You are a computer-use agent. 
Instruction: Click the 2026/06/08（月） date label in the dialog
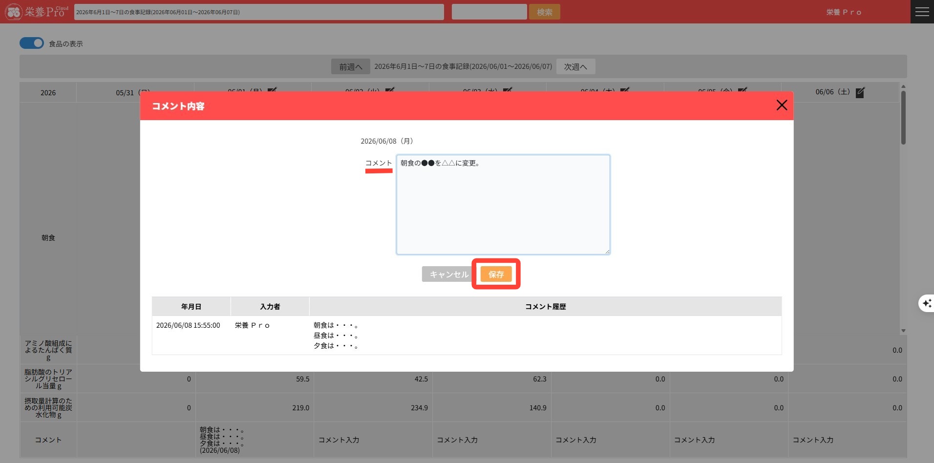click(x=388, y=141)
